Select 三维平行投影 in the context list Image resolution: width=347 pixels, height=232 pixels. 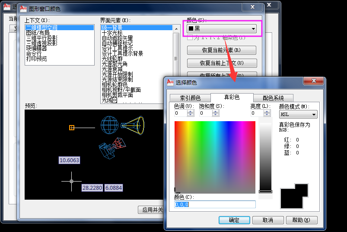[41, 38]
